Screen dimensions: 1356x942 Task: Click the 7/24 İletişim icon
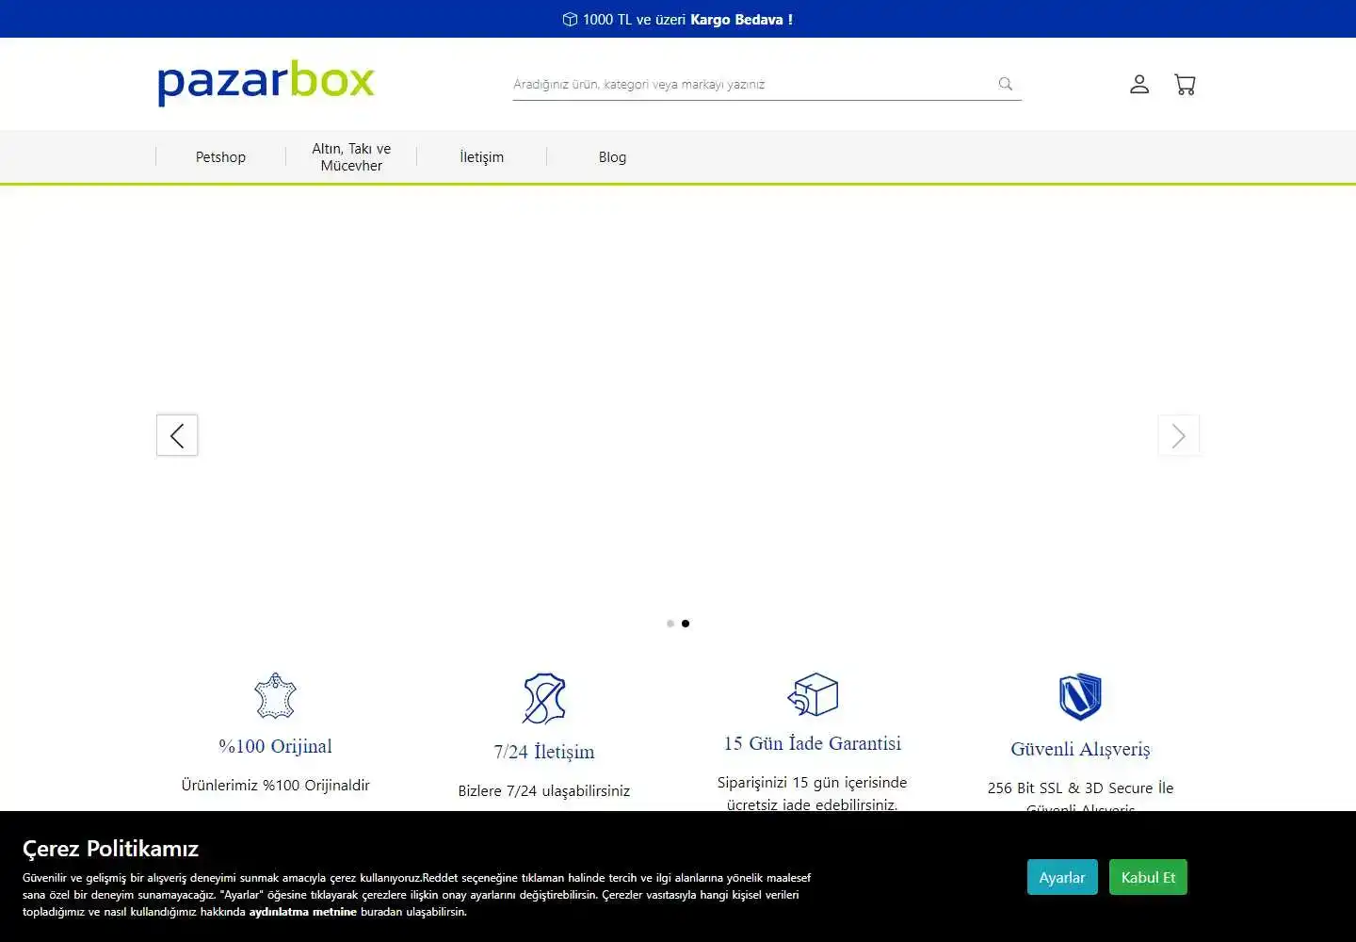coord(544,699)
